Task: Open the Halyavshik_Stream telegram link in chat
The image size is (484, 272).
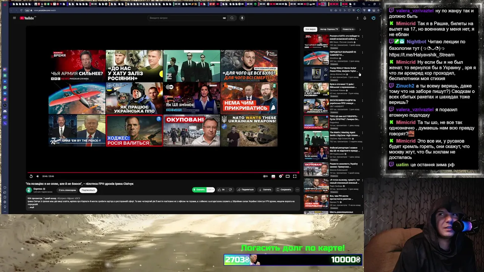Action: click(422, 54)
